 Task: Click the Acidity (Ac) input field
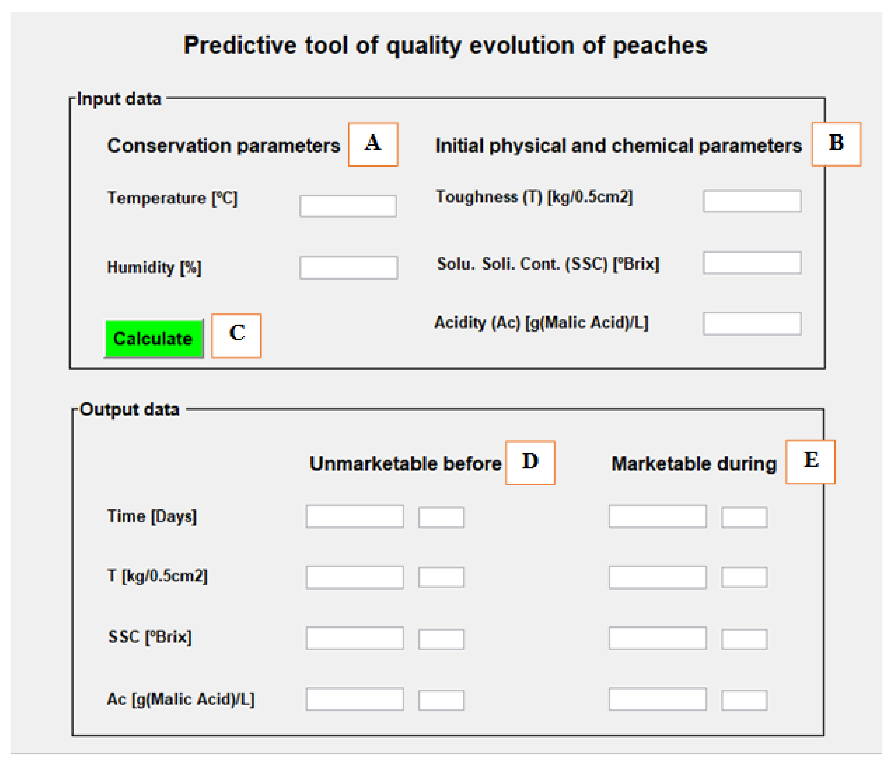(752, 324)
